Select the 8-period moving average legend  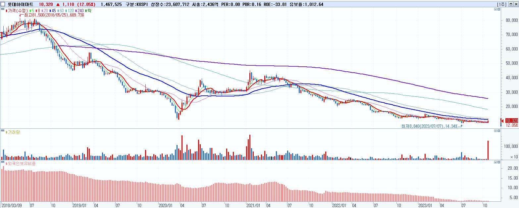coord(37,11)
